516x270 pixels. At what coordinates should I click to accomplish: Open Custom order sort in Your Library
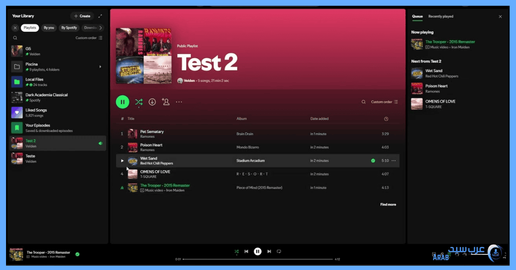(x=89, y=38)
